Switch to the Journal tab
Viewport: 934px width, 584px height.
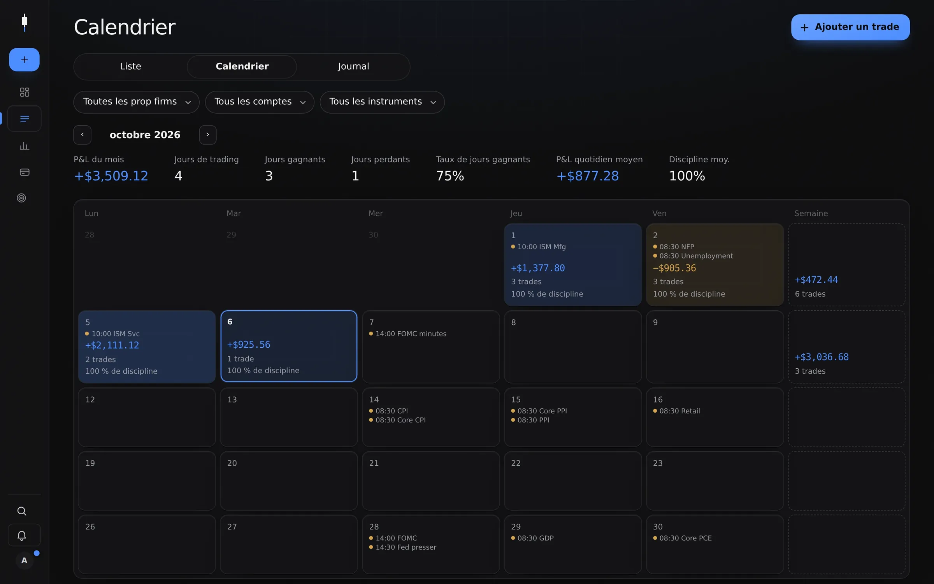click(x=353, y=67)
